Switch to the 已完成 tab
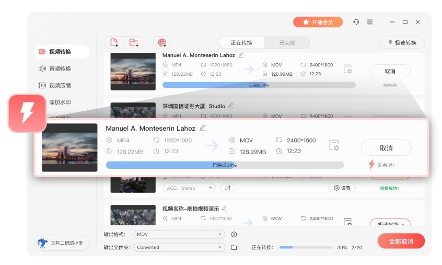This screenshot has height=265, width=442. [x=287, y=42]
